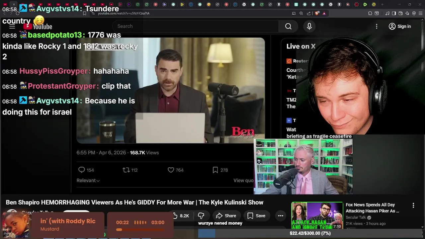Click the page search icon beside extensions

(x=377, y=13)
